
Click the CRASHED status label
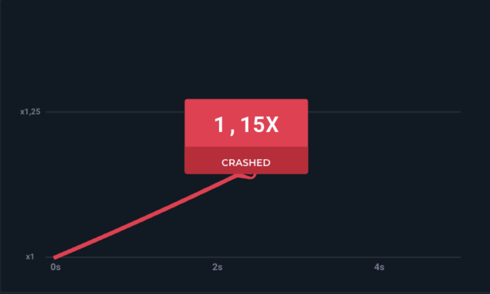pyautogui.click(x=246, y=163)
